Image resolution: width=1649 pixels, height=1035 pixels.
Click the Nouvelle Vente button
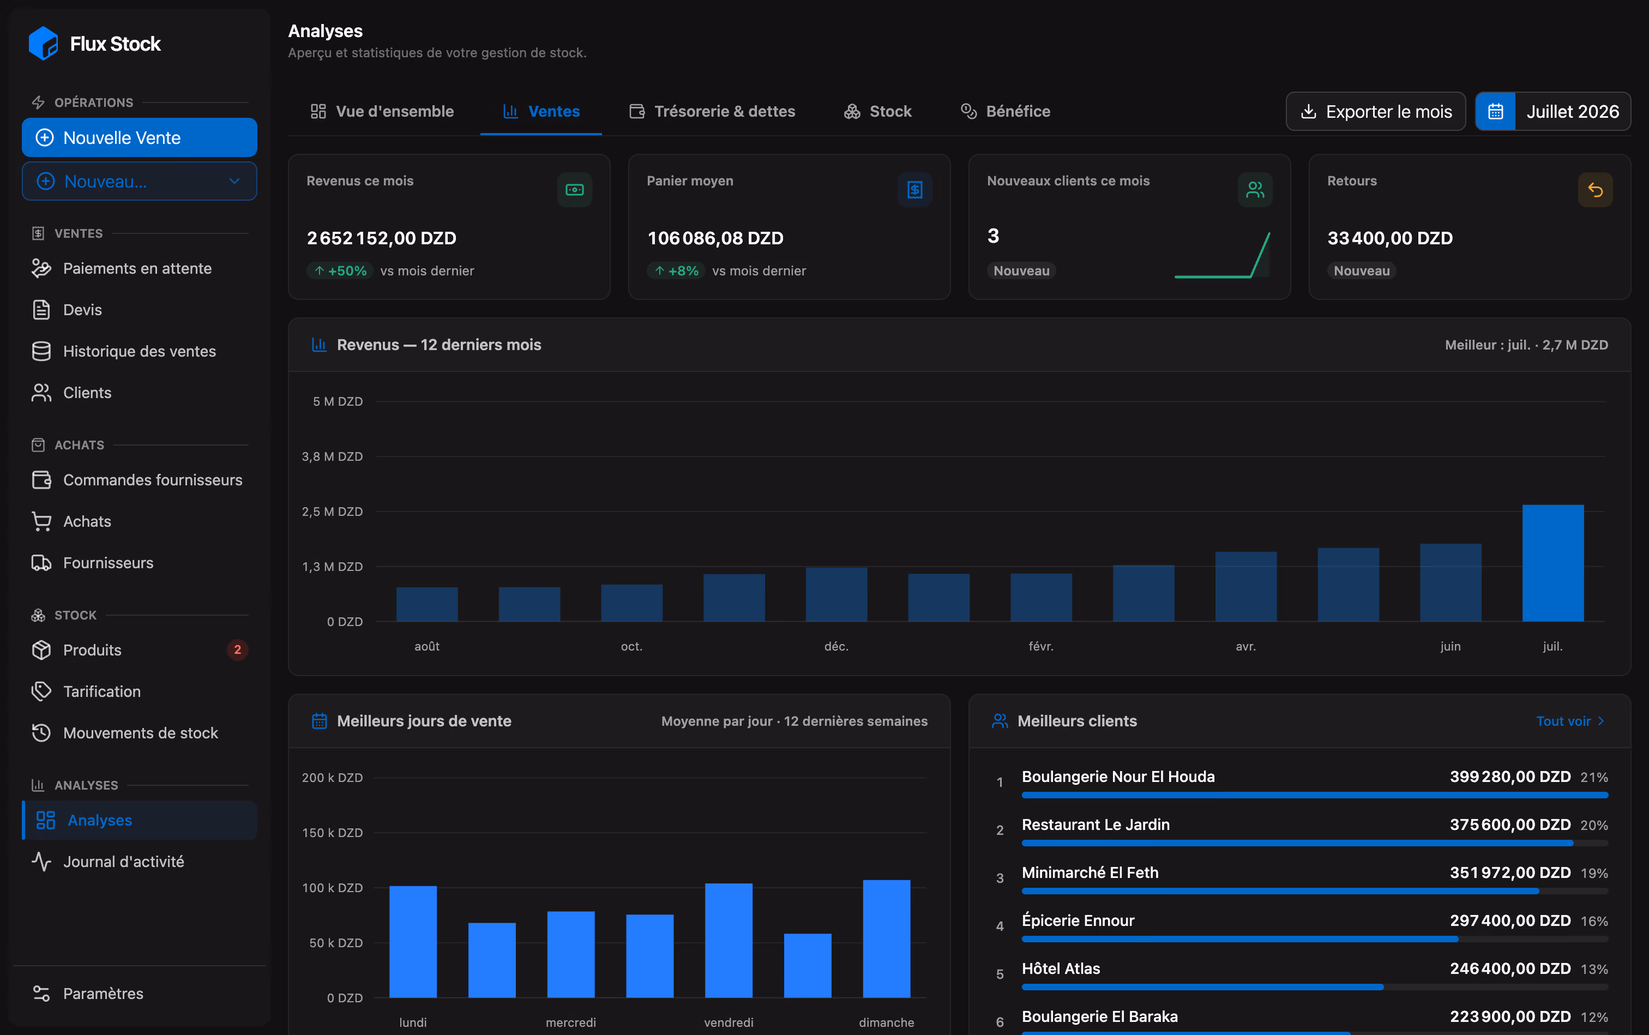(x=140, y=137)
